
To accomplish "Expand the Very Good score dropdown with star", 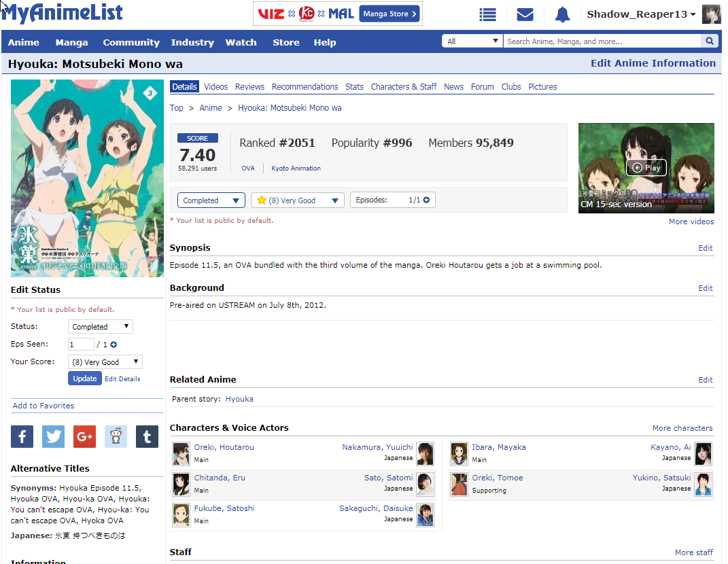I will click(x=297, y=200).
